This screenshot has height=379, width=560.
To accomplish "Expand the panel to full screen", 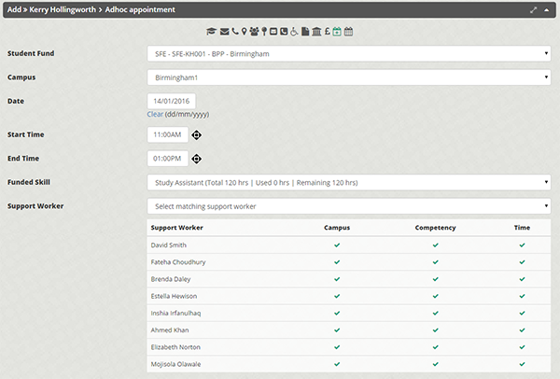I will point(533,9).
